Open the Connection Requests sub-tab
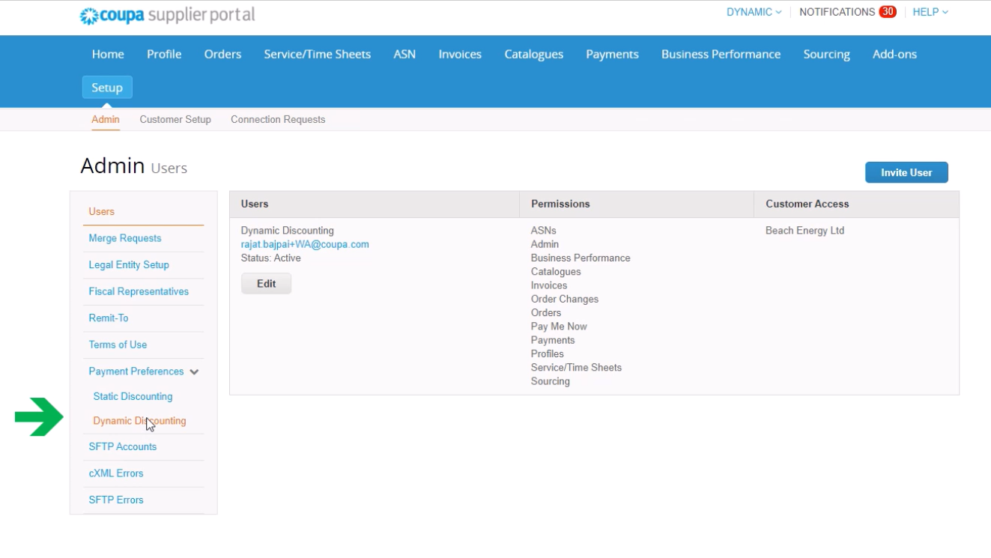The height and width of the screenshot is (558, 991). [278, 119]
